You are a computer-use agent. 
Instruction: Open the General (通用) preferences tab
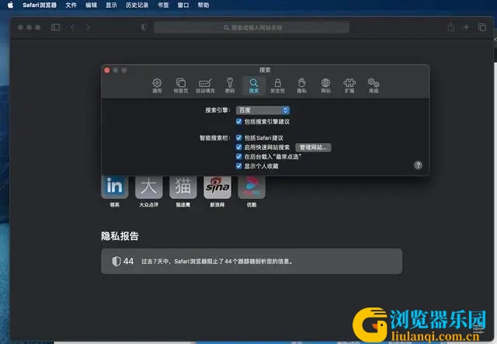157,85
